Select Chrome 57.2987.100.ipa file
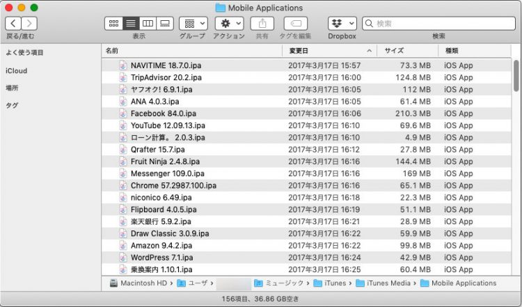Viewport: 522px width, 307px height. tap(306, 185)
